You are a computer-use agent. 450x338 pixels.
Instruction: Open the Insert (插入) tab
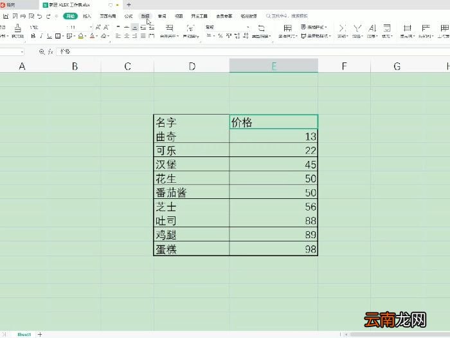[x=87, y=16]
